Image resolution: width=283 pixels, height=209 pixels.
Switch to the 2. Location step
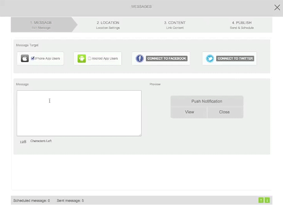coord(108,24)
